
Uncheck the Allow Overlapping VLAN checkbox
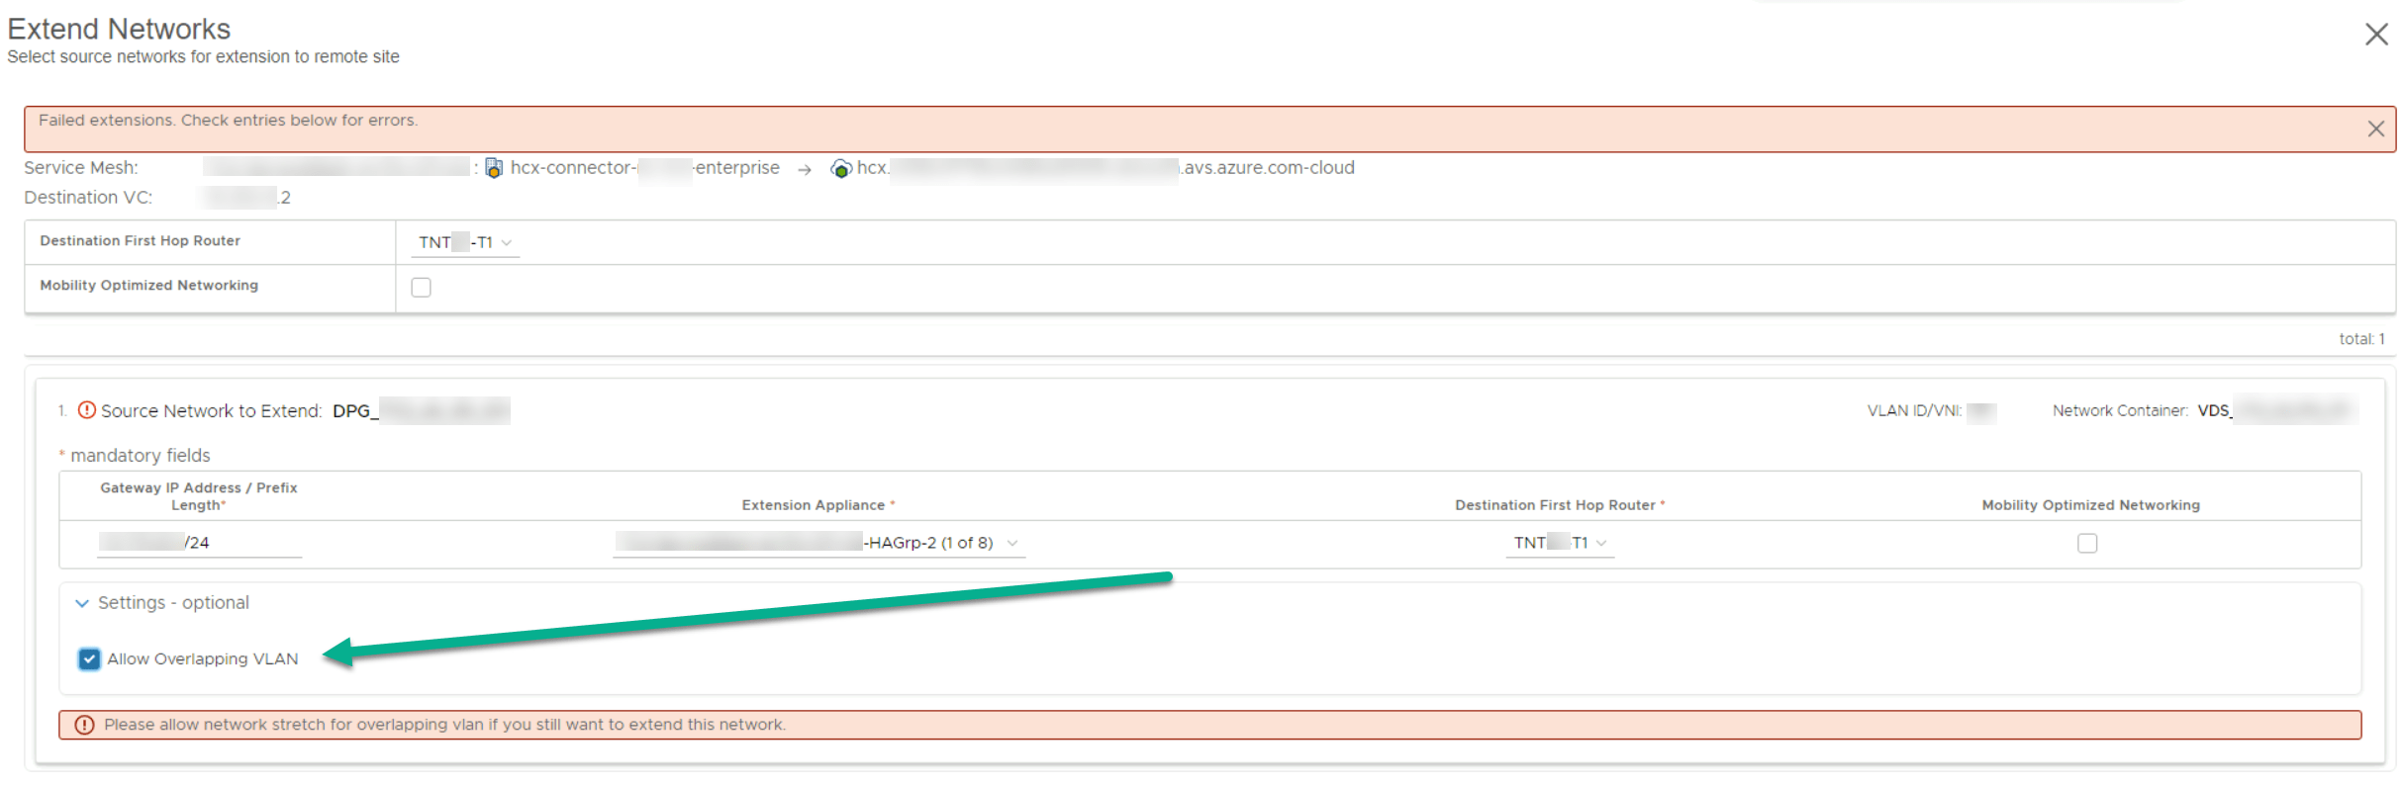[89, 659]
